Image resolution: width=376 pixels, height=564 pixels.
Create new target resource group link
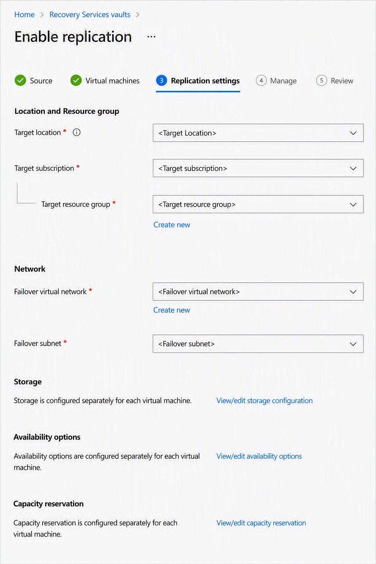click(x=172, y=225)
